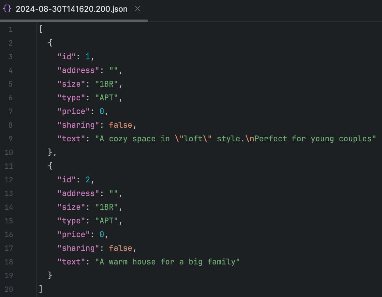The width and height of the screenshot is (382, 297).
Task: Click line number 3 in the gutter
Action: (10, 56)
